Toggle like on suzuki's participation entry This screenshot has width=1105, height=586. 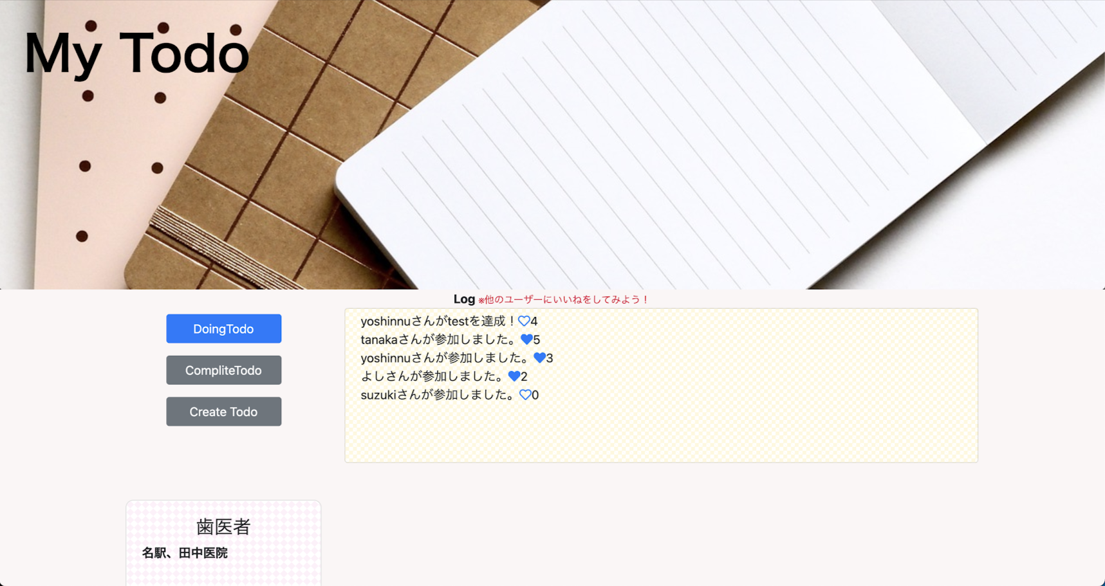tap(525, 395)
